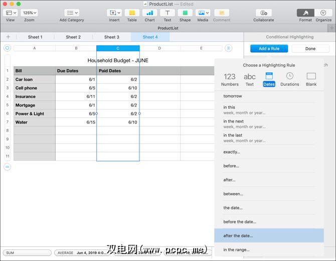Open the 125% Zoom dropdown
336x261 pixels.
click(29, 13)
